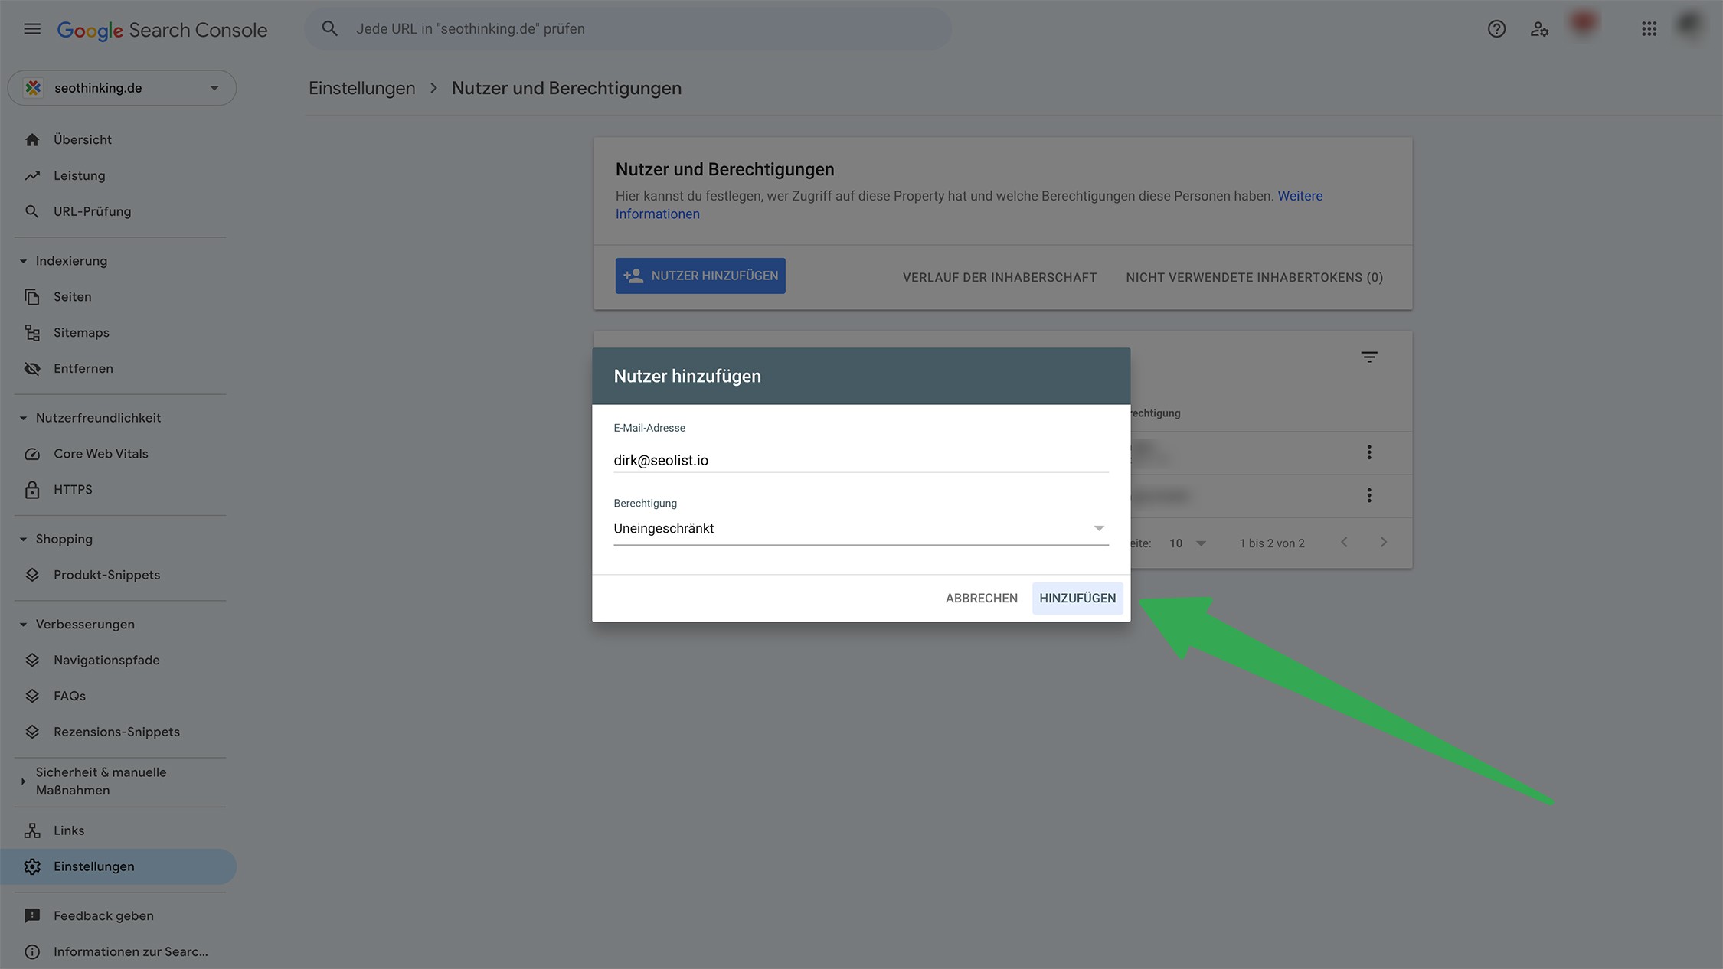Image resolution: width=1723 pixels, height=969 pixels.
Task: Open the seothinking.de property selector
Action: (x=122, y=88)
